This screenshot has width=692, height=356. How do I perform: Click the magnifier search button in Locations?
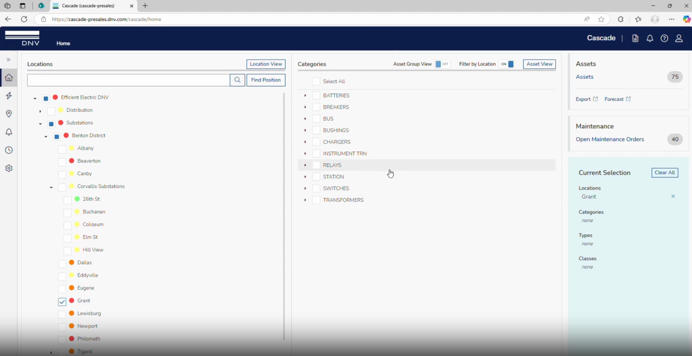coord(237,80)
